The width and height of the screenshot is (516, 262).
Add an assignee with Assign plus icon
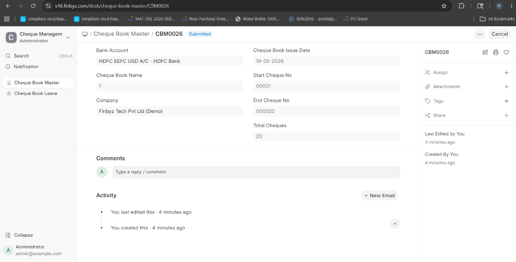(x=506, y=73)
